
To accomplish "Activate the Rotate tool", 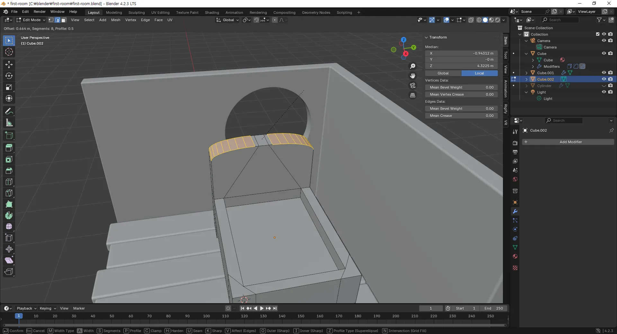I will tap(9, 76).
